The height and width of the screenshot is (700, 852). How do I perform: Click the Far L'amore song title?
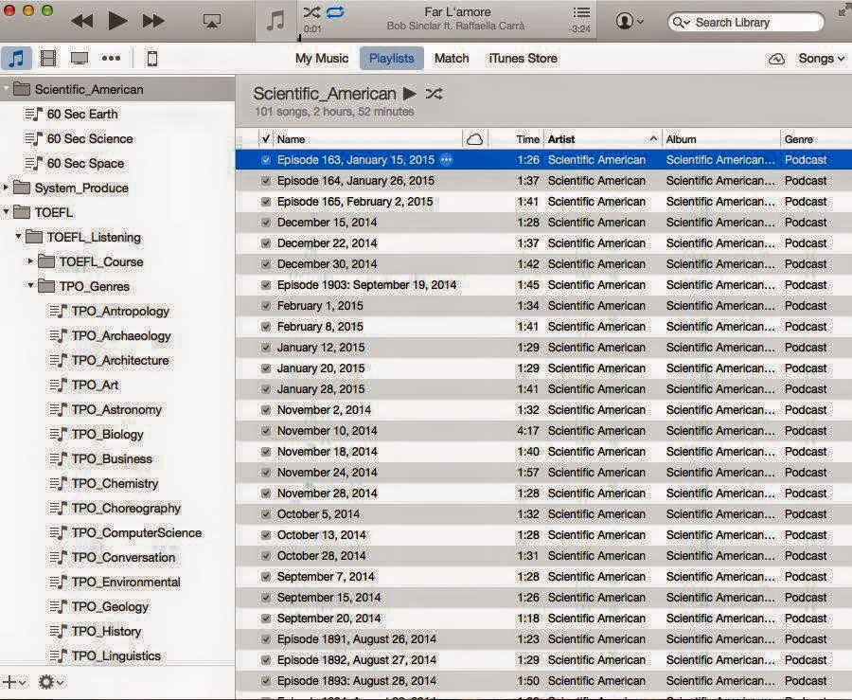click(x=457, y=12)
